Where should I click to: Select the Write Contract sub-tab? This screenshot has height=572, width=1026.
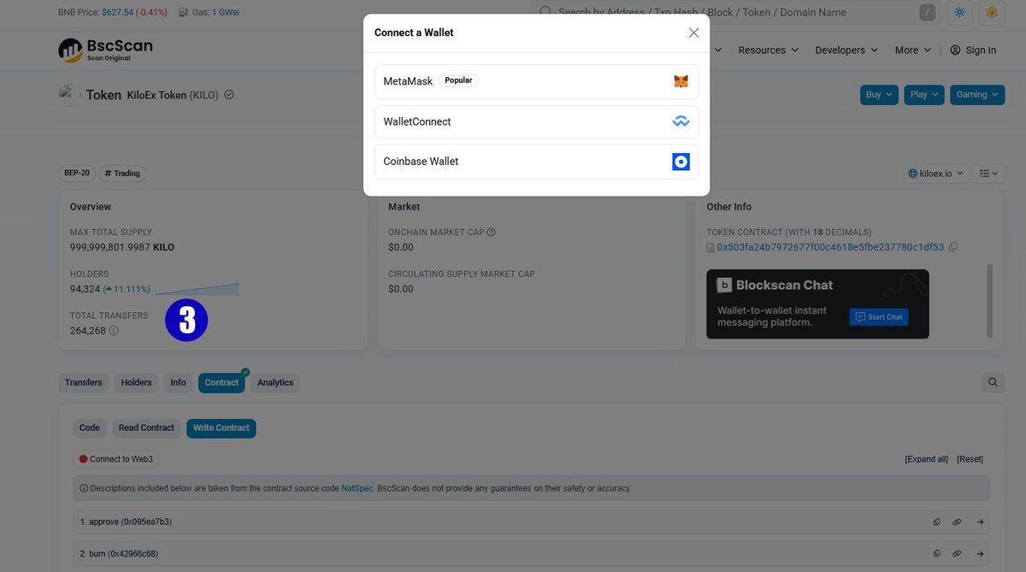[221, 428]
